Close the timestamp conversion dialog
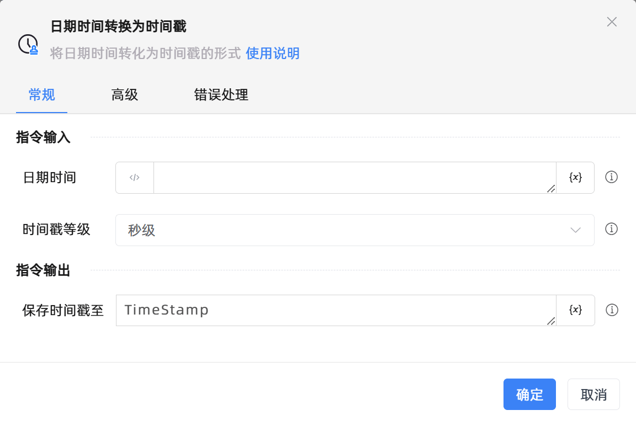The image size is (636, 426). pyautogui.click(x=612, y=22)
